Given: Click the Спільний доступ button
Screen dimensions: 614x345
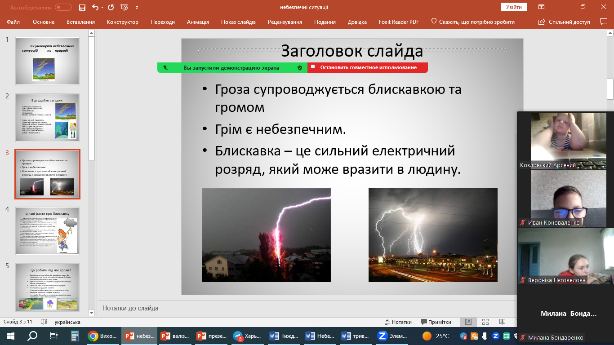Looking at the screenshot, I should pos(564,22).
